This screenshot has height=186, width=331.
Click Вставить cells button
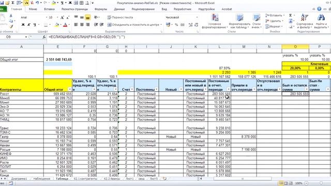[275, 16]
